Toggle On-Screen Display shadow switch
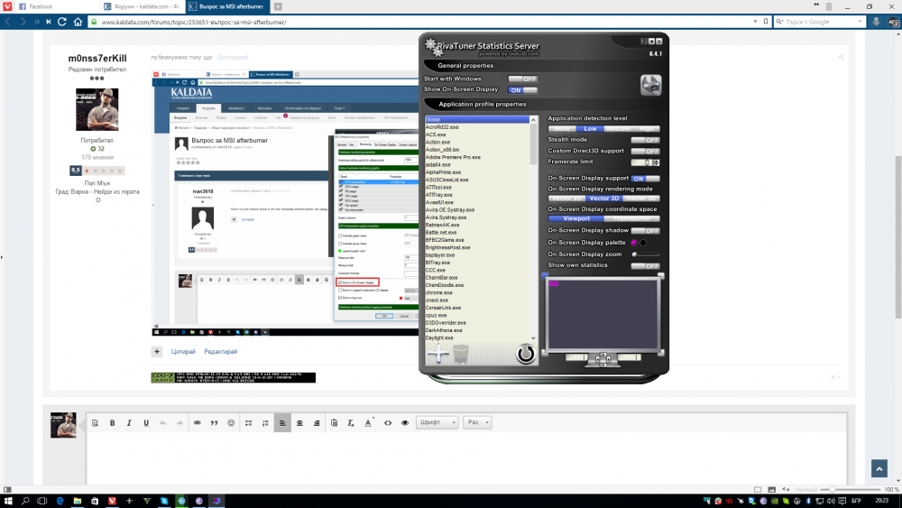The height and width of the screenshot is (508, 902). click(645, 231)
